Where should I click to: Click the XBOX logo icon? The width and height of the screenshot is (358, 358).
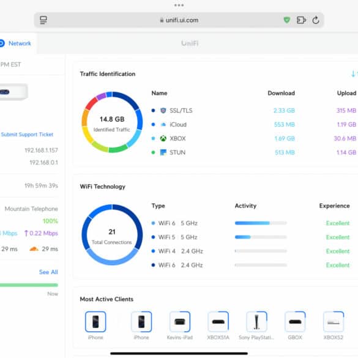[x=163, y=138]
